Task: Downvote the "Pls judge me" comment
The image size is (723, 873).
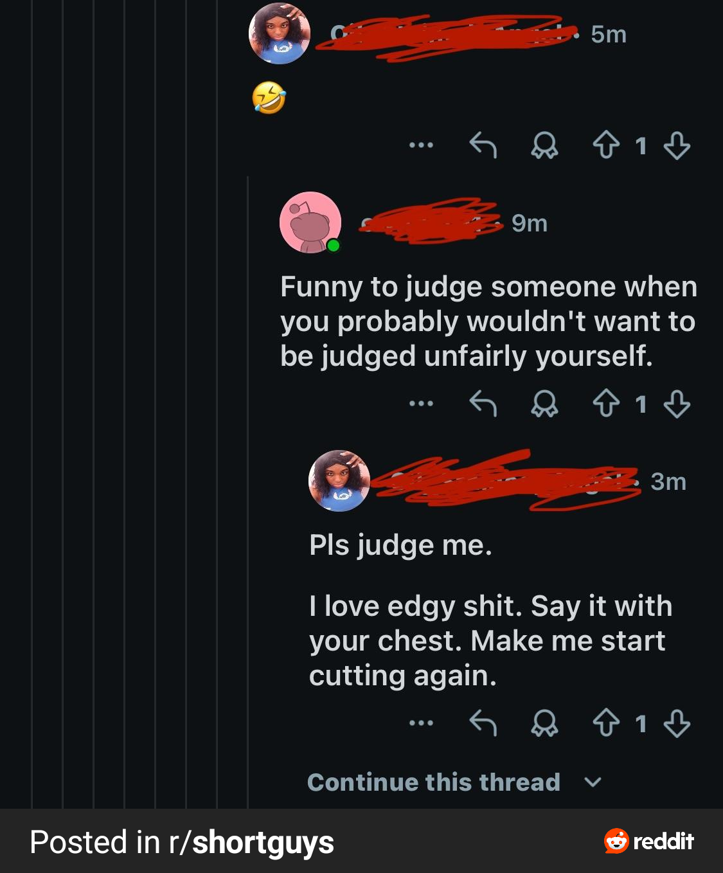Action: tap(677, 723)
